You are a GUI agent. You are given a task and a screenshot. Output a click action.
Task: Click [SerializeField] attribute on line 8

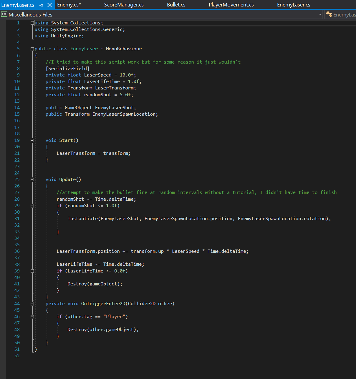point(67,68)
